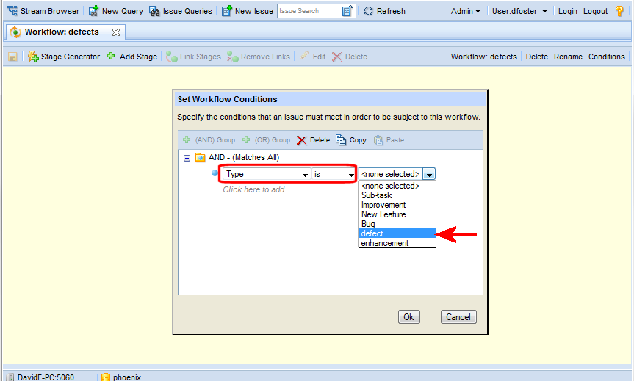Click the Login link
Image resolution: width=634 pixels, height=381 pixels.
coord(568,11)
